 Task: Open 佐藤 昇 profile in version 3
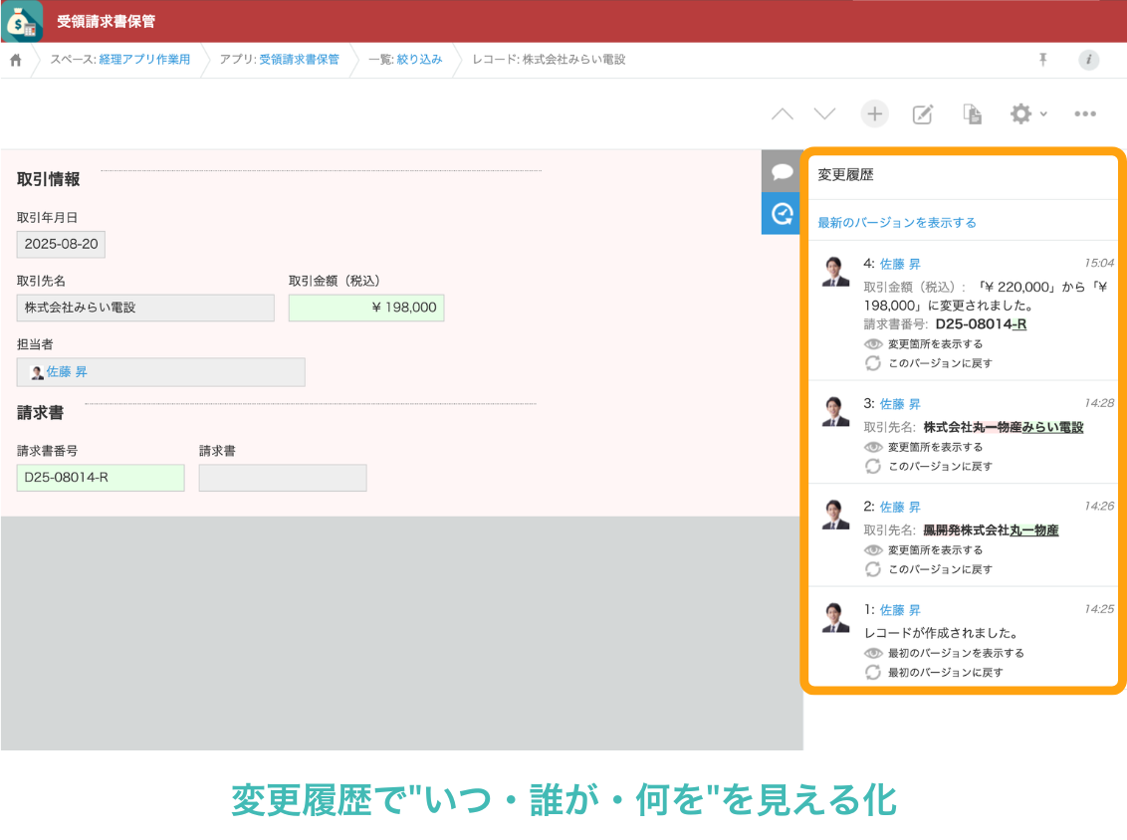tap(900, 404)
